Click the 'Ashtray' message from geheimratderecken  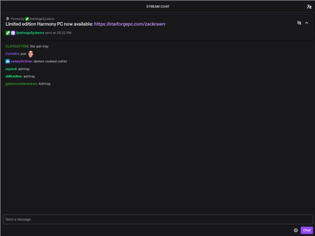[x=44, y=84]
